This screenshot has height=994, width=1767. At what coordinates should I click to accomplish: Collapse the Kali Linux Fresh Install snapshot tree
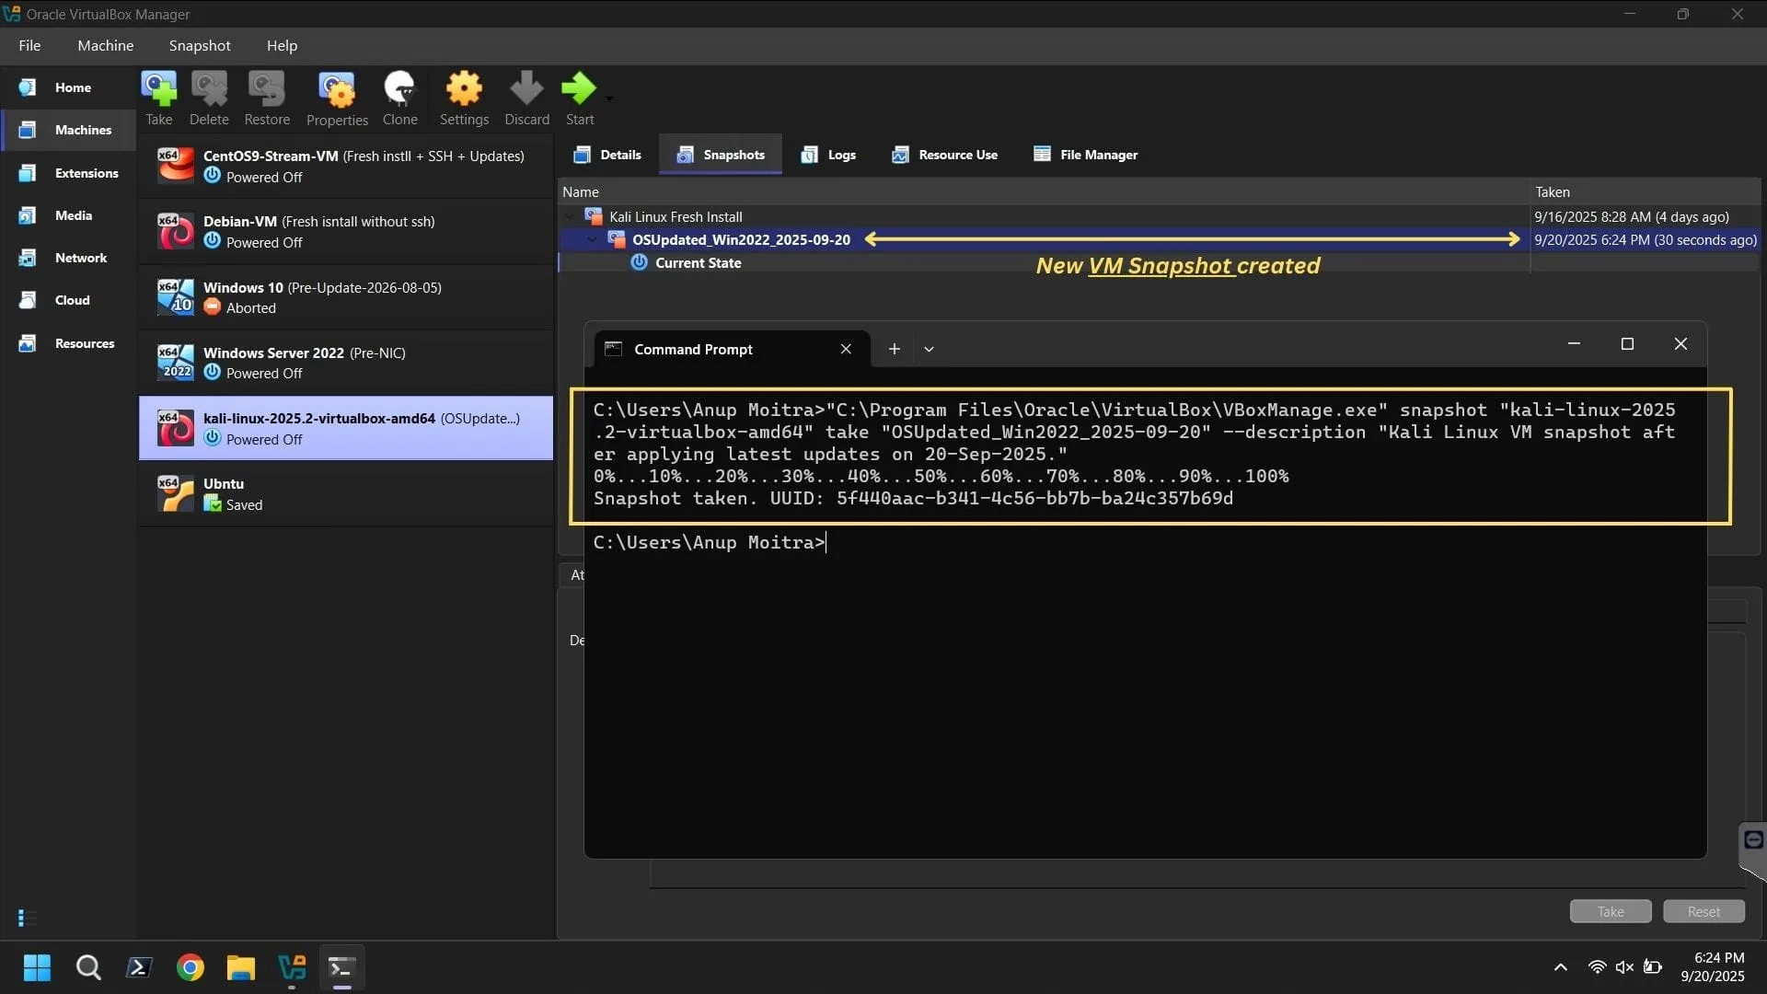coord(571,216)
